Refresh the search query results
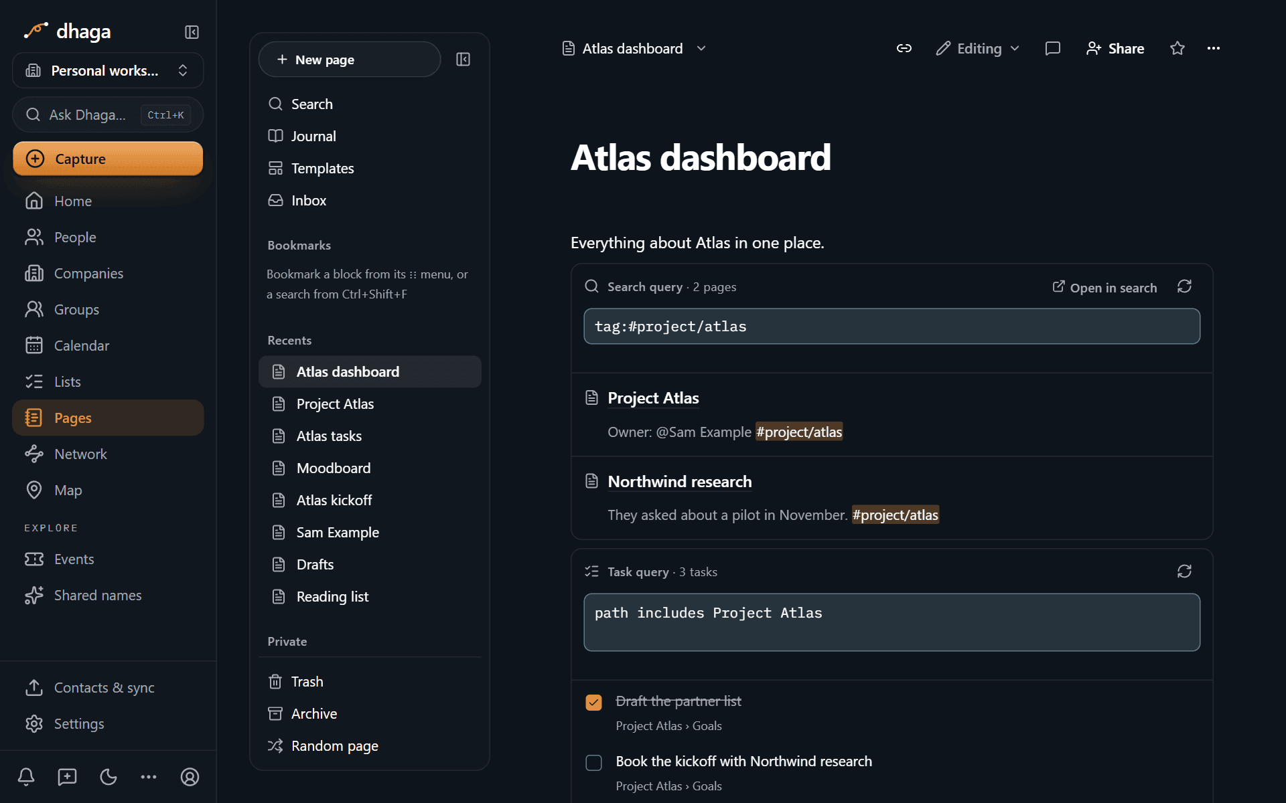Image resolution: width=1286 pixels, height=803 pixels. point(1184,286)
